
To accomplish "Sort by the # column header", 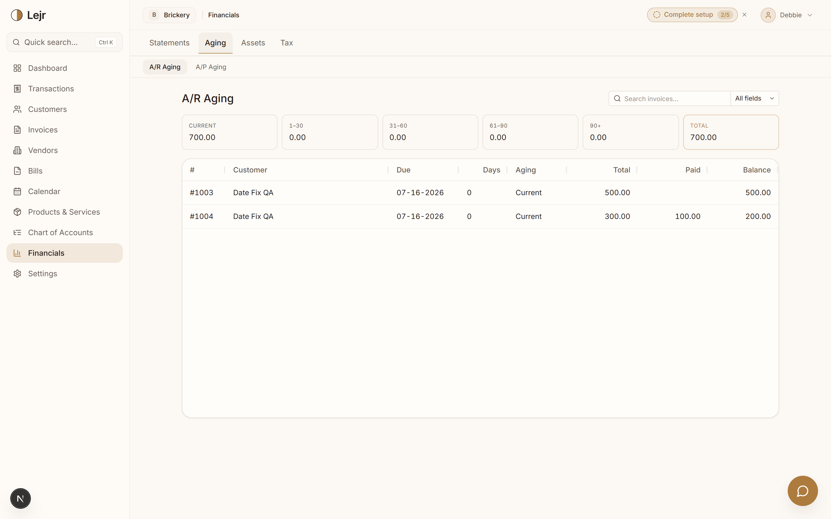I will click(x=192, y=170).
